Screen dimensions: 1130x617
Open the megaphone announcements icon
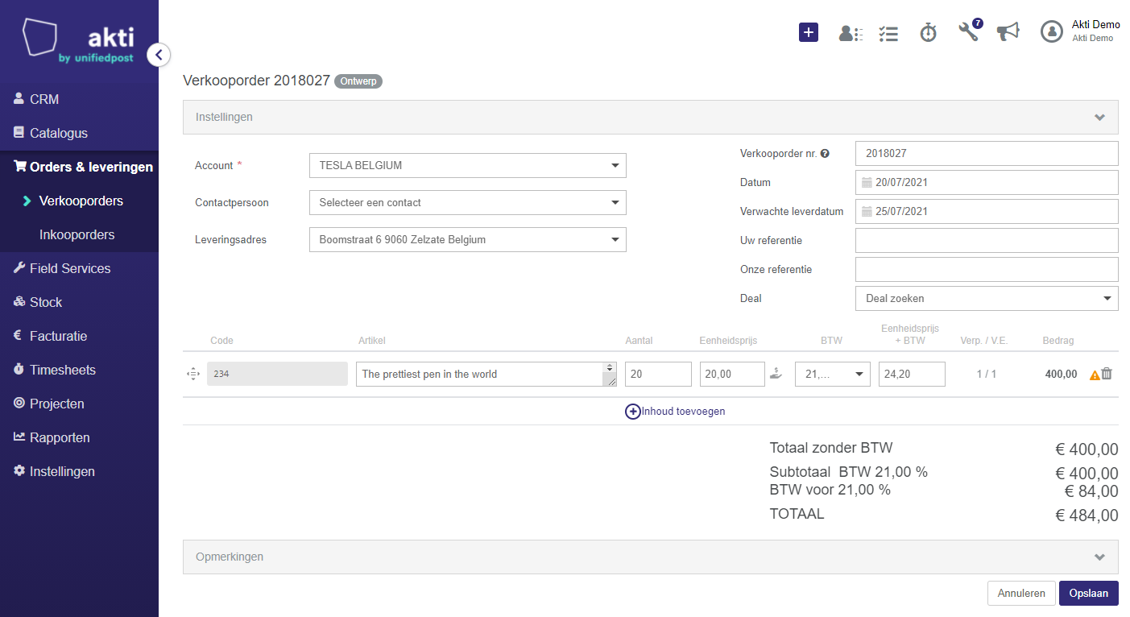[1008, 31]
